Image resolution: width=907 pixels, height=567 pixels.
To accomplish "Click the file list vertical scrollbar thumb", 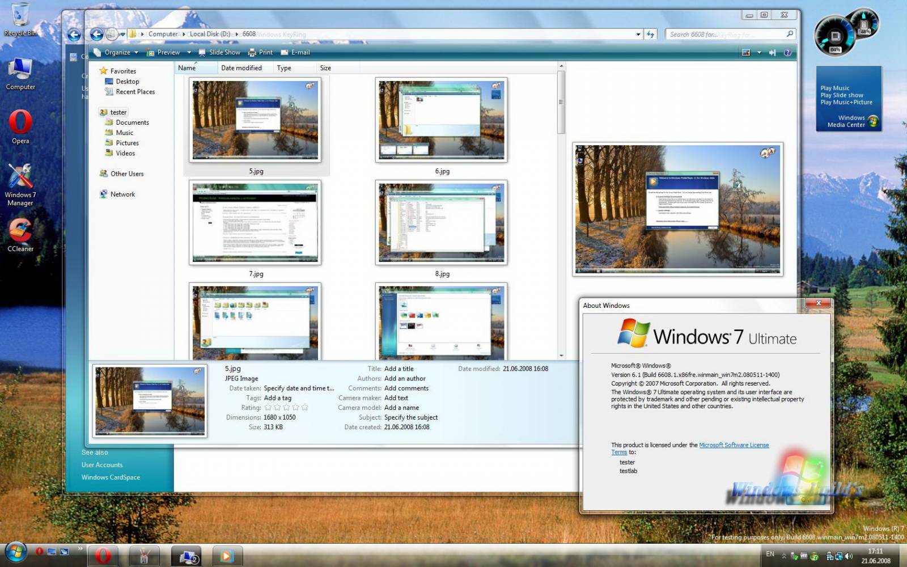I will click(561, 102).
